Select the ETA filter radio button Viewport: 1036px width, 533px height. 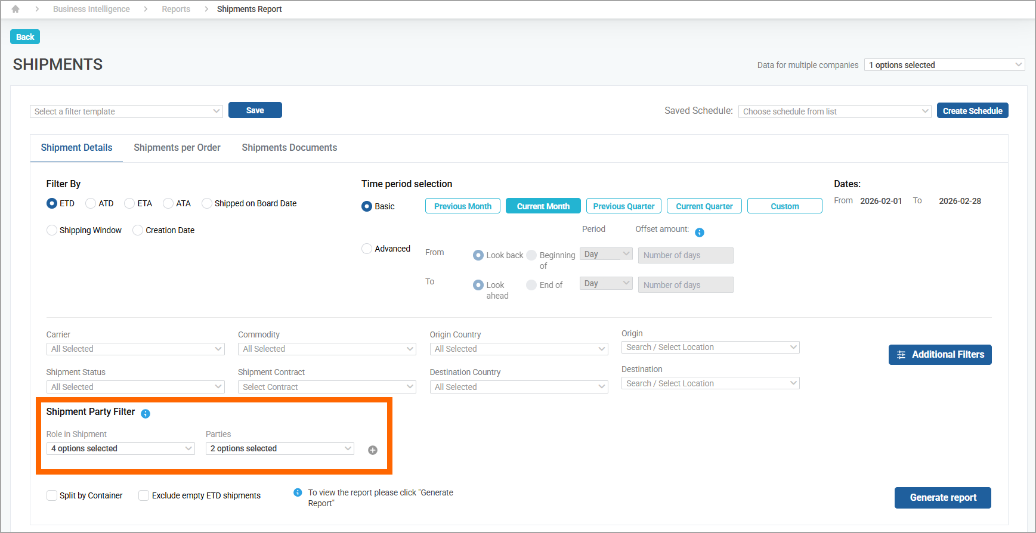129,203
